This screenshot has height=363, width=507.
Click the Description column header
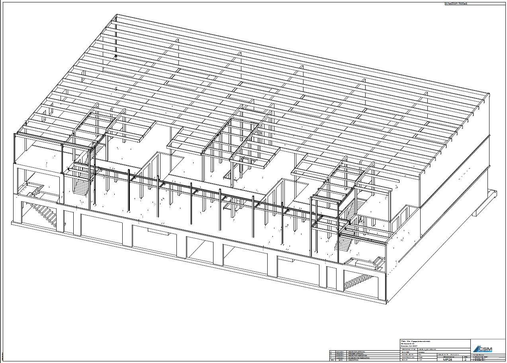click(x=353, y=360)
